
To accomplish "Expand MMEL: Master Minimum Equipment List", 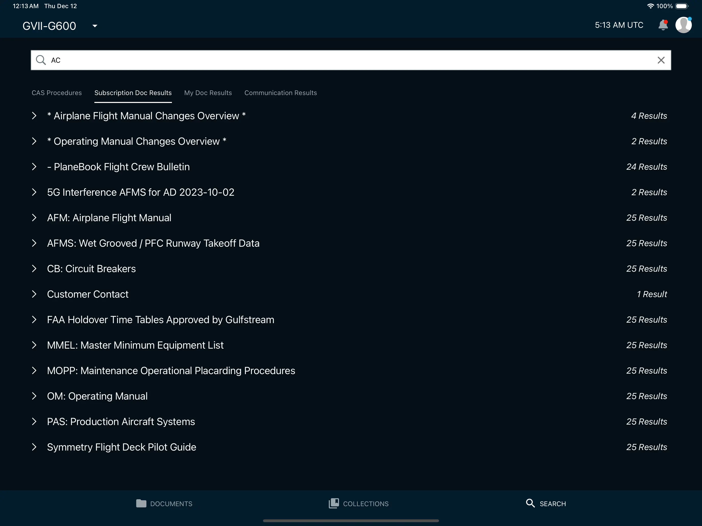I will tap(34, 345).
